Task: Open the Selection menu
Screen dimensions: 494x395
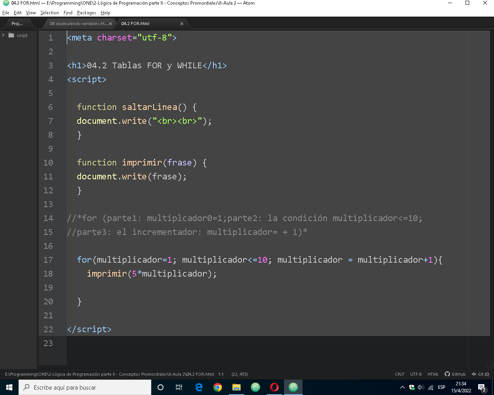Action: point(49,13)
